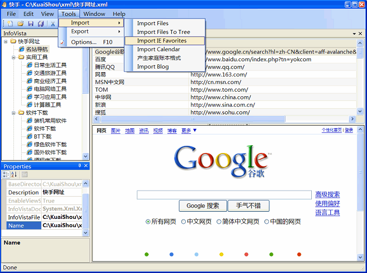Click the New file toolbar icon
367x273 pixels.
click(11, 24)
